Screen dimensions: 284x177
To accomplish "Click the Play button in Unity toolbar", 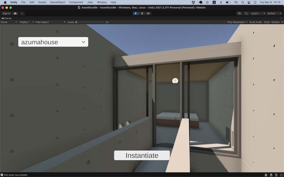I will pyautogui.click(x=135, y=13).
